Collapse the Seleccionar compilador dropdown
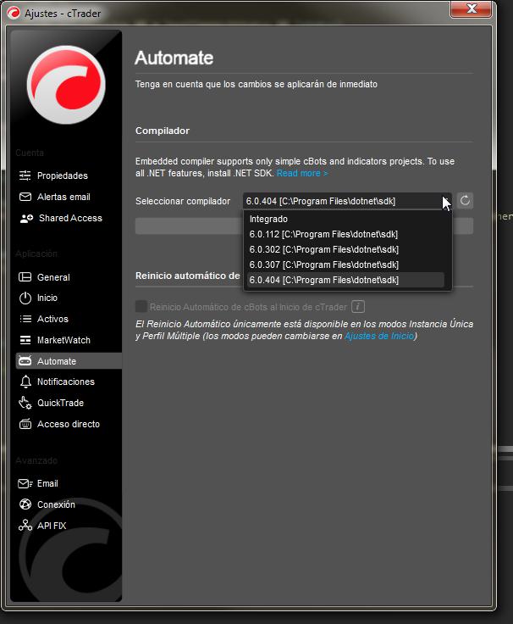Viewport: 513px width, 624px height. [x=347, y=201]
